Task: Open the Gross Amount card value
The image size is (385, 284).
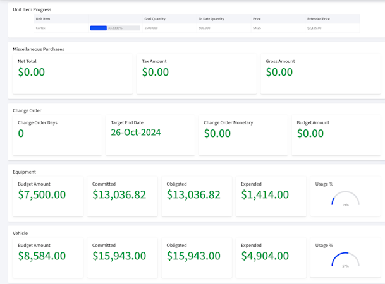Action: pyautogui.click(x=279, y=72)
